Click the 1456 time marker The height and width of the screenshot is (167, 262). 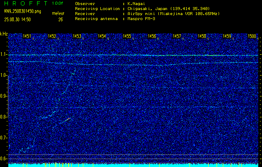tap(152, 36)
